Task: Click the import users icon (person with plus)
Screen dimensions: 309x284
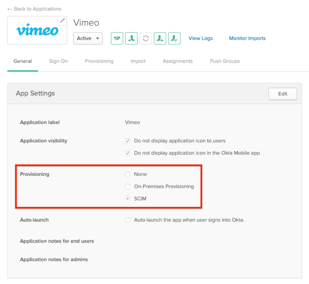Action: [131, 38]
